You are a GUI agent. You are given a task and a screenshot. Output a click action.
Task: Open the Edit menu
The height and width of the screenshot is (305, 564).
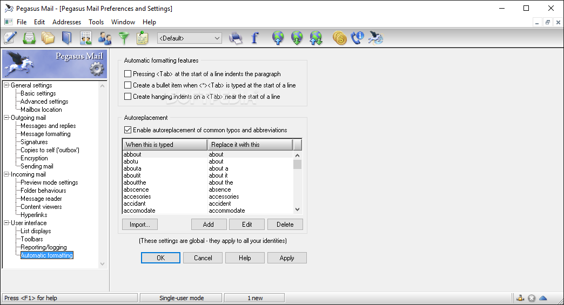(x=39, y=22)
